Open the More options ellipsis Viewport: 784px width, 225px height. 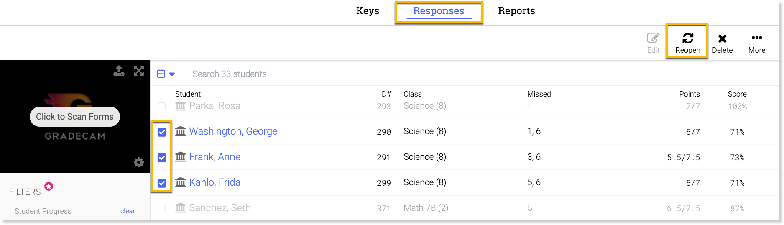pos(756,38)
